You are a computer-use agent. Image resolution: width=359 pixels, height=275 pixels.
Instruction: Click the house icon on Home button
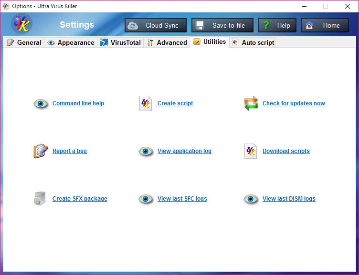coord(309,25)
